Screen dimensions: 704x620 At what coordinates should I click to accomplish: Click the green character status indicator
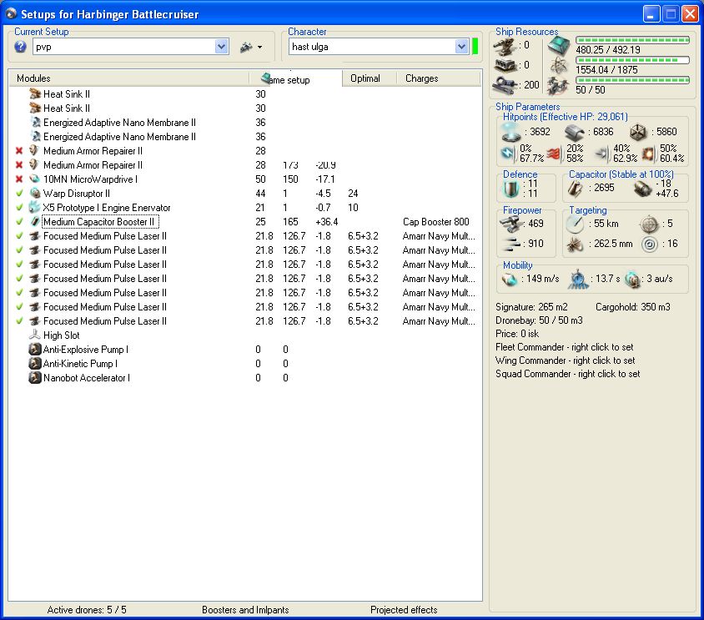pyautogui.click(x=475, y=47)
